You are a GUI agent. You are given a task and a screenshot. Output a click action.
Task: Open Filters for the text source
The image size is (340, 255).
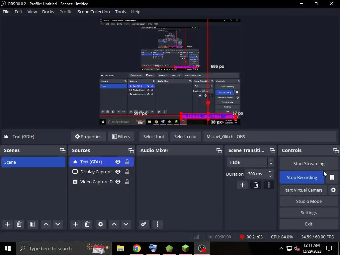coord(121,136)
